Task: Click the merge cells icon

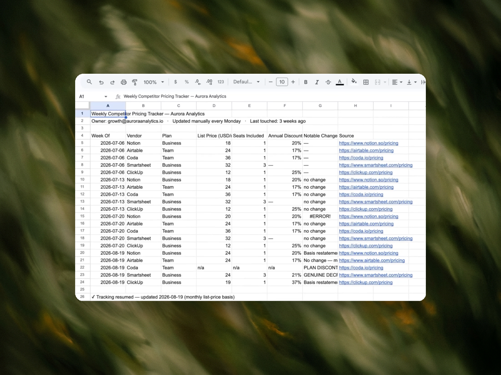Action: 378,82
